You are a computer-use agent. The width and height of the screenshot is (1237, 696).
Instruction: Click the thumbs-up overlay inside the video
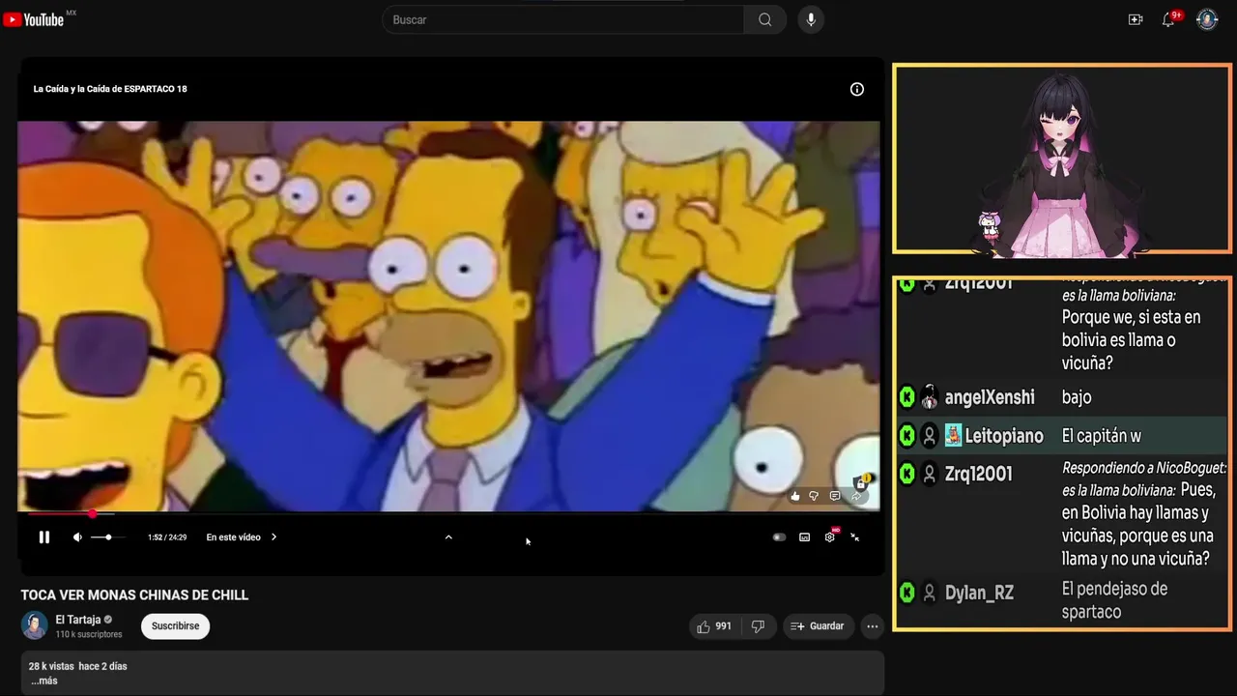click(x=795, y=496)
